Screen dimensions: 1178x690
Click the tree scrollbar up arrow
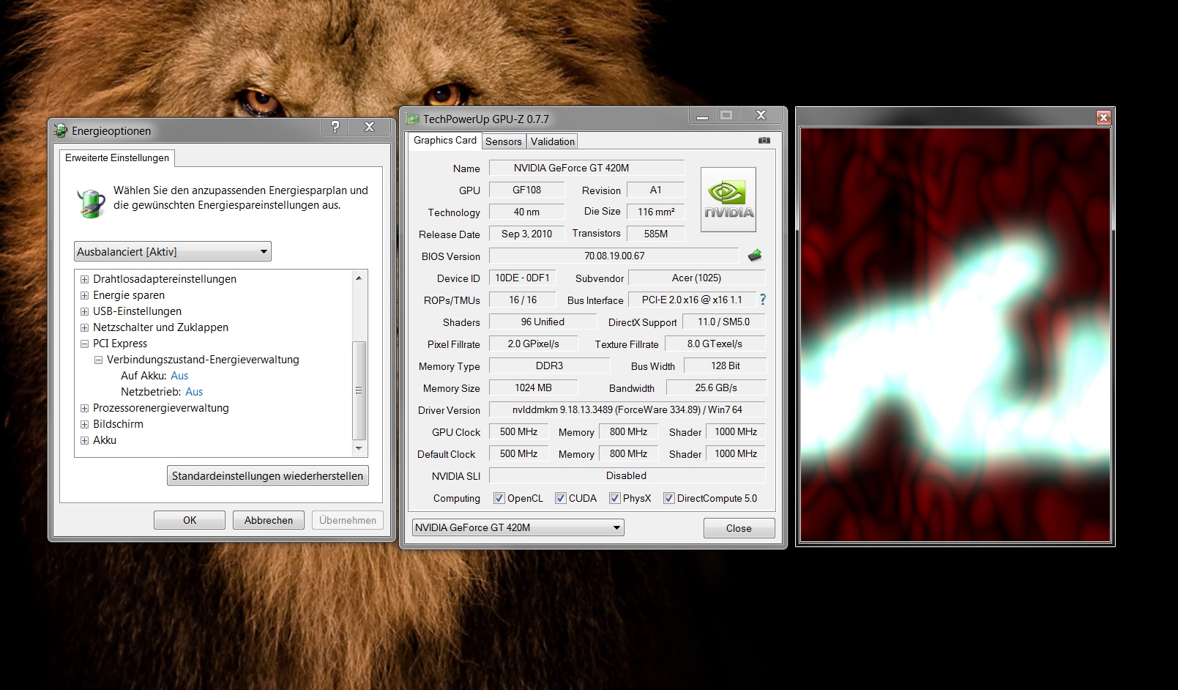coord(359,278)
